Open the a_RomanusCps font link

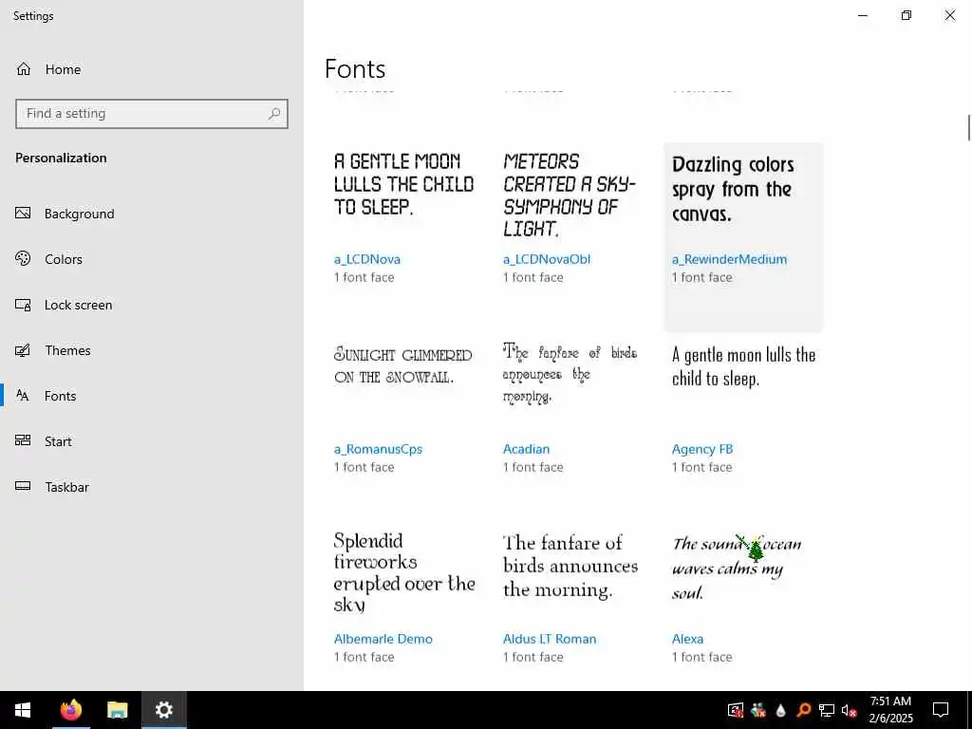(378, 449)
